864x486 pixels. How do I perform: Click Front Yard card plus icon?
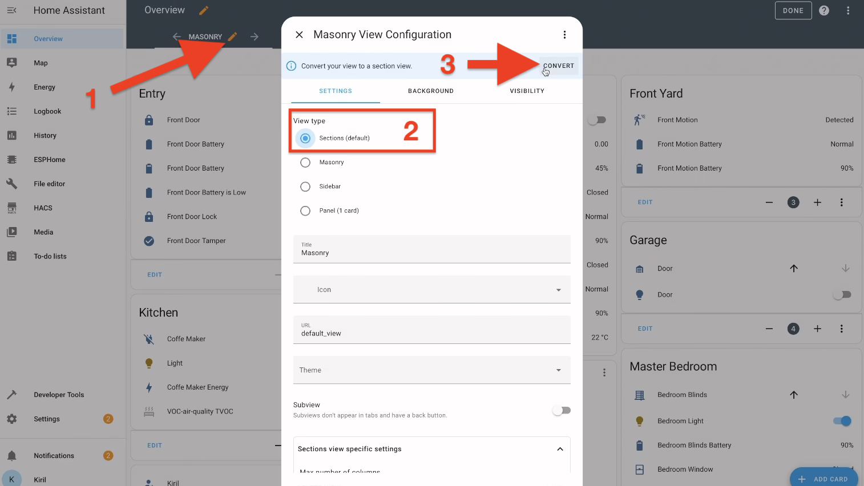(817, 202)
